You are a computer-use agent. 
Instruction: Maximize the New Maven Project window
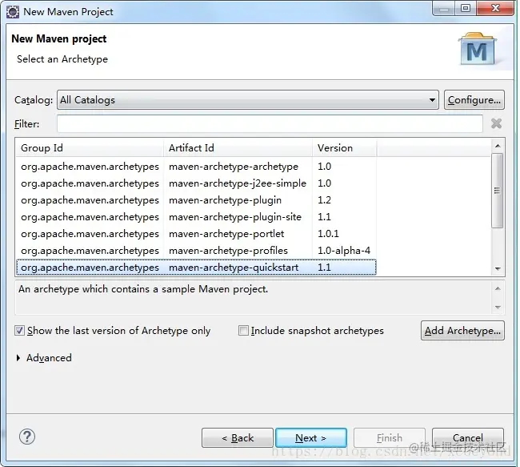tap(466, 8)
